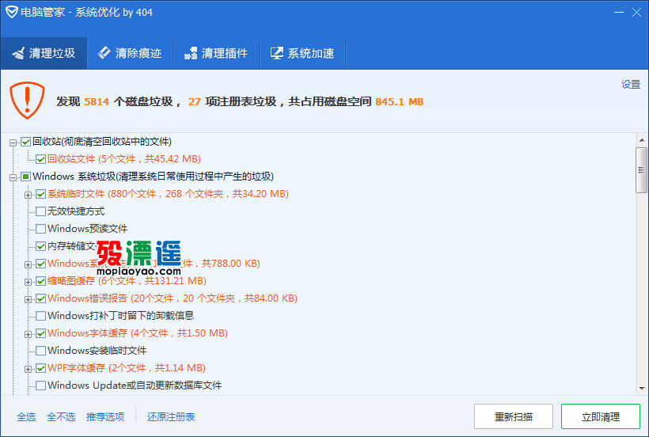649x437 pixels.
Task: Click the shield logo in the title bar
Action: pos(12,12)
